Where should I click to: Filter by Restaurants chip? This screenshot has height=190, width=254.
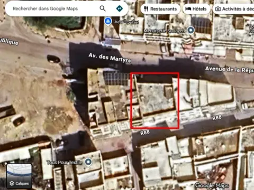click(x=160, y=9)
